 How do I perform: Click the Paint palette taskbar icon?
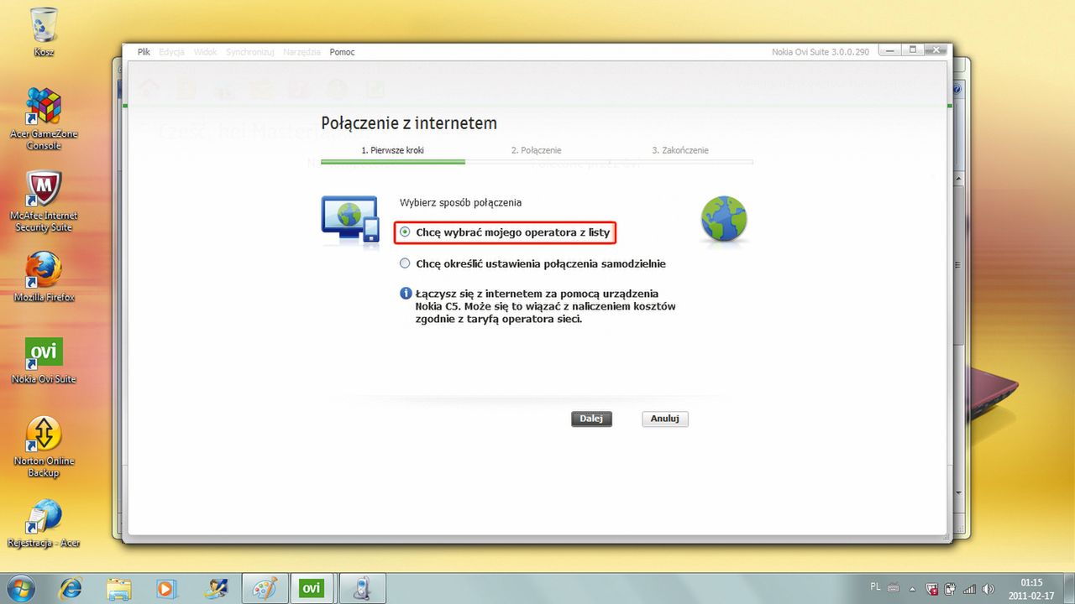click(x=264, y=588)
